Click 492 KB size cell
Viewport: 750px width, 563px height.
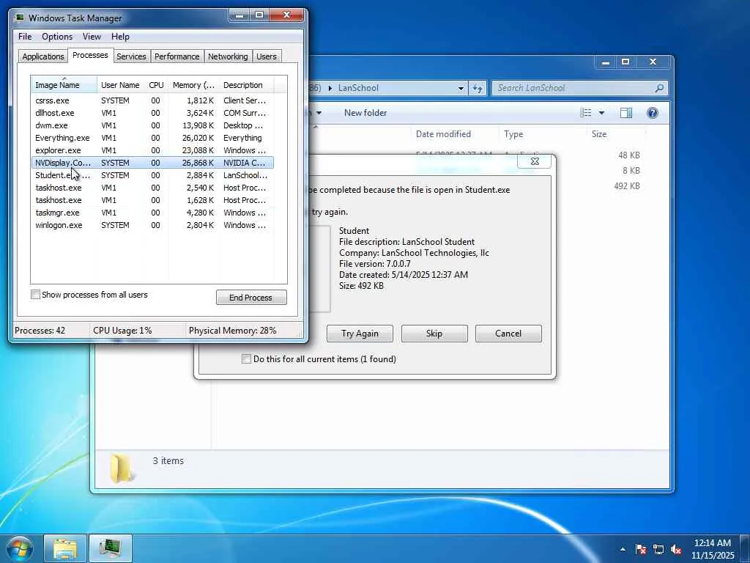pos(627,185)
